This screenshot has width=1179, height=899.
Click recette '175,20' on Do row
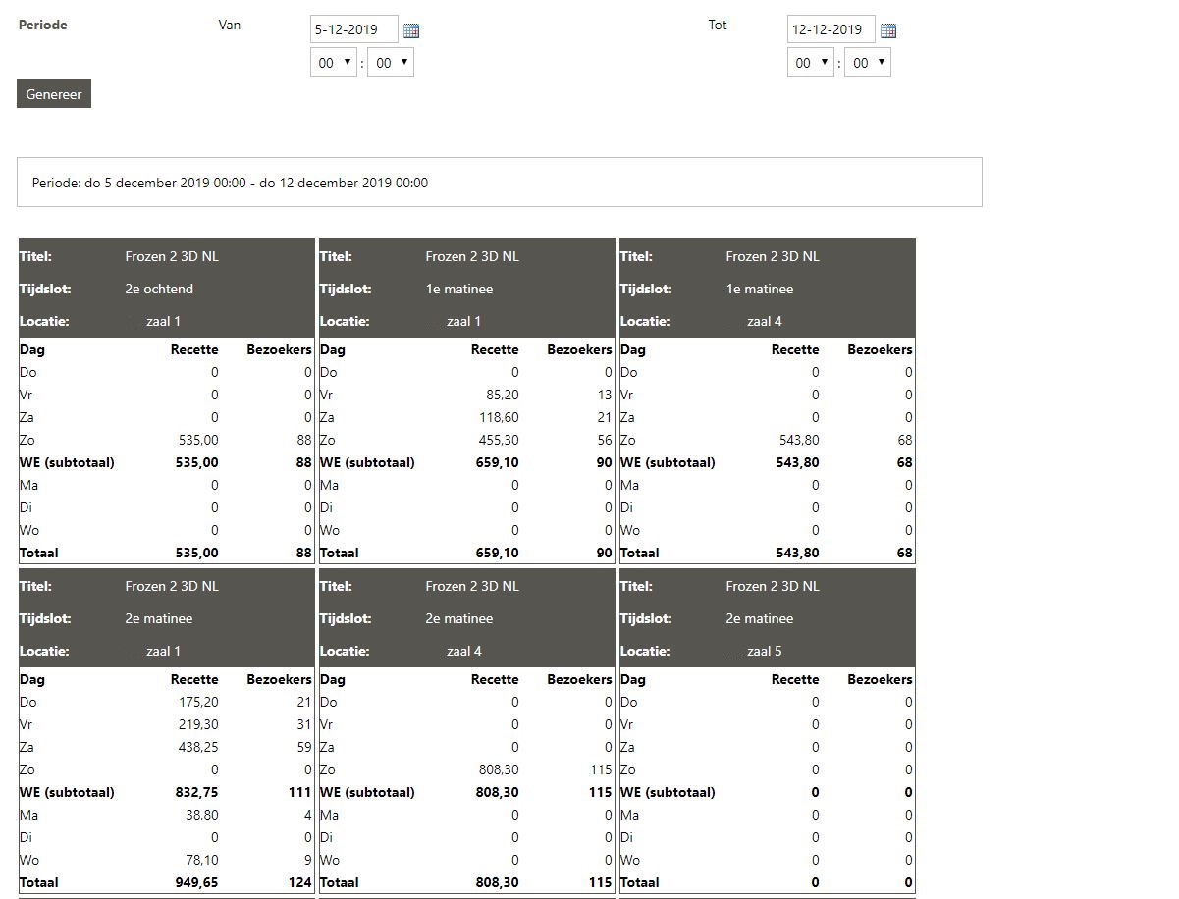pos(198,702)
